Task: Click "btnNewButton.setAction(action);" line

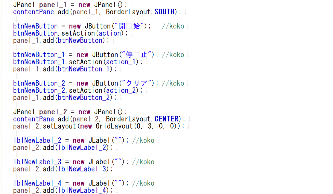Action: (x=70, y=33)
